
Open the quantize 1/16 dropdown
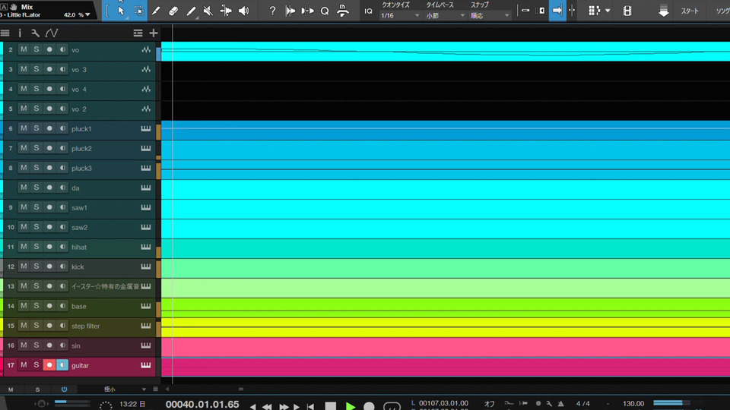click(398, 15)
